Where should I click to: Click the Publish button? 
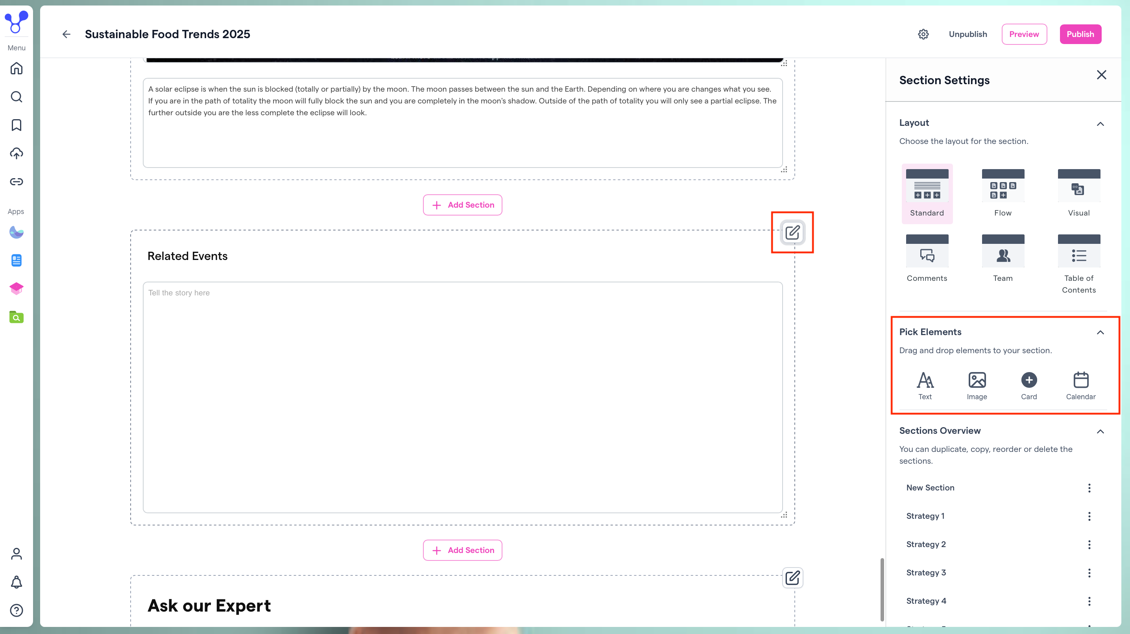(1080, 34)
